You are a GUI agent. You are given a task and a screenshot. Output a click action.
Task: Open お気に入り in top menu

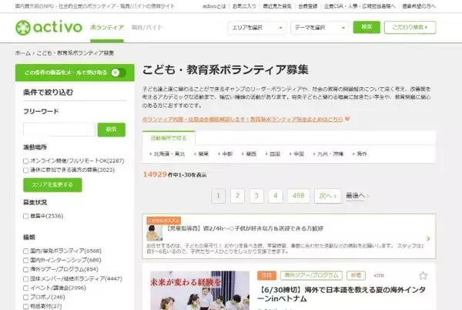(244, 6)
